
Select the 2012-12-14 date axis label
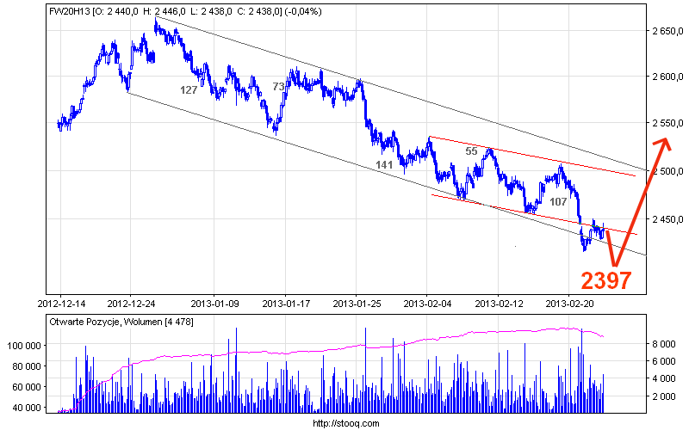pos(61,304)
